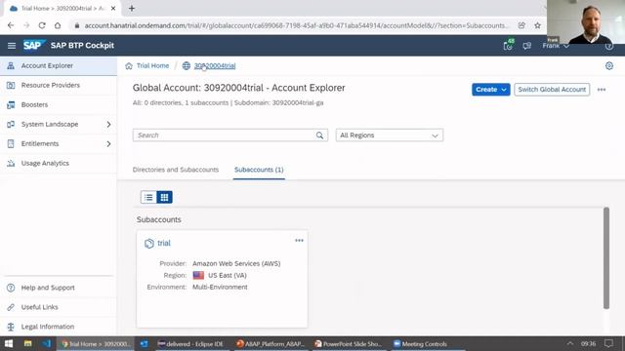Open the Create dropdown button

tap(490, 90)
